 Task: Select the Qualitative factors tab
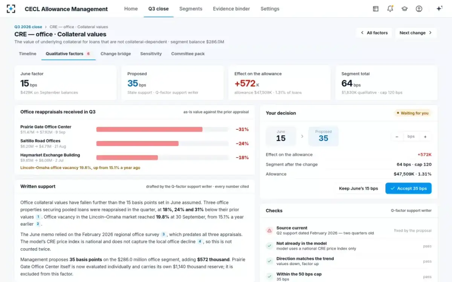[68, 54]
